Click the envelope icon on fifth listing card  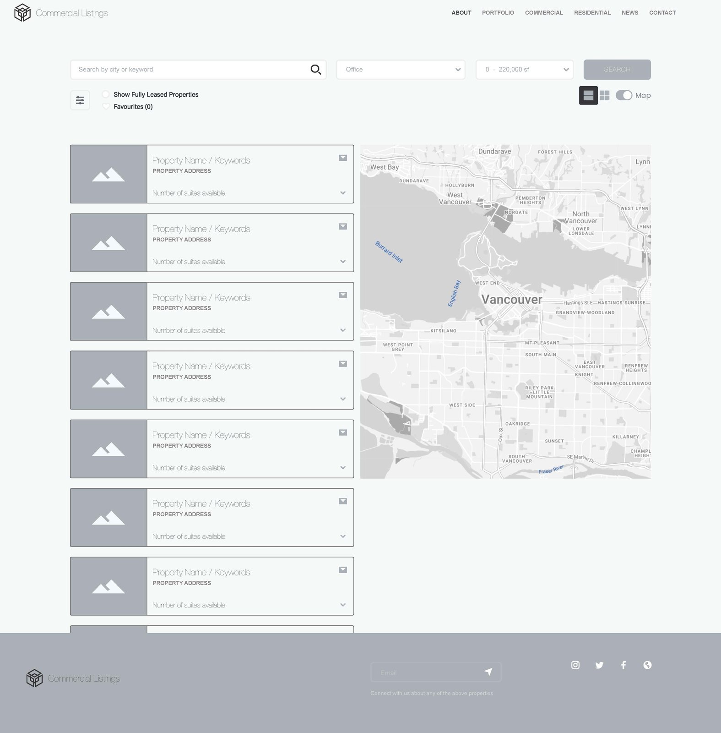tap(343, 432)
